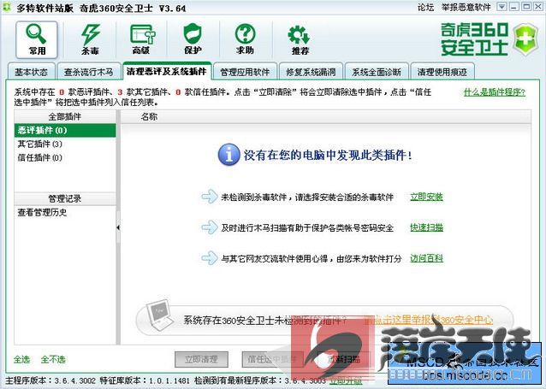
Task: Select 恶评插件 (0) in the list
Action: click(65, 131)
